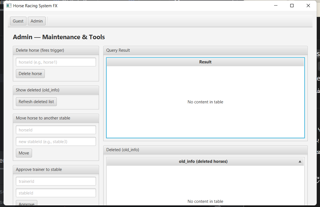320x207 pixels.
Task: Click the Horse Racing System FX title bar icon
Action: 8,5
